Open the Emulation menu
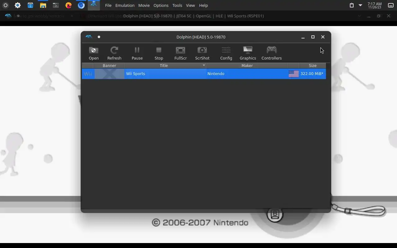The height and width of the screenshot is (248, 397). click(x=125, y=5)
